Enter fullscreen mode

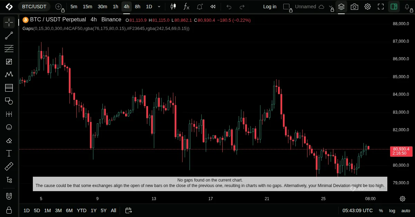(x=381, y=7)
